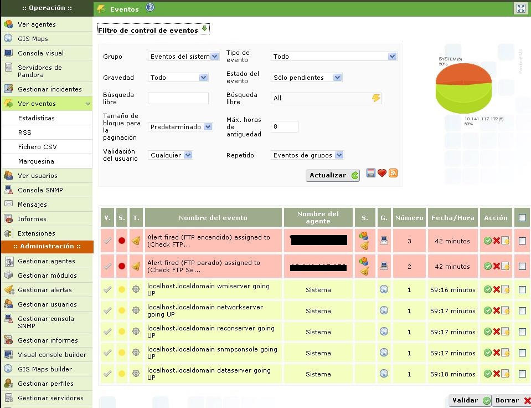Click the Validar button
The width and height of the screenshot is (531, 408).
tap(470, 400)
